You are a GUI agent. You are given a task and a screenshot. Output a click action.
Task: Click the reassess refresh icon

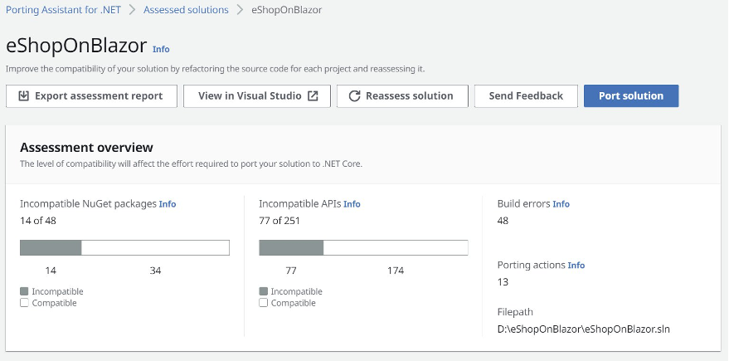click(x=355, y=95)
